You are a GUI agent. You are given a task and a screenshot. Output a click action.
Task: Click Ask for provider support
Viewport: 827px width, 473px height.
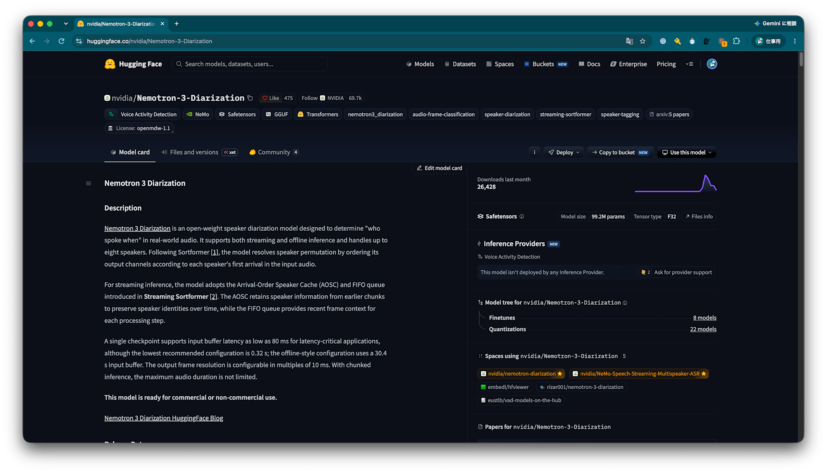pos(676,272)
